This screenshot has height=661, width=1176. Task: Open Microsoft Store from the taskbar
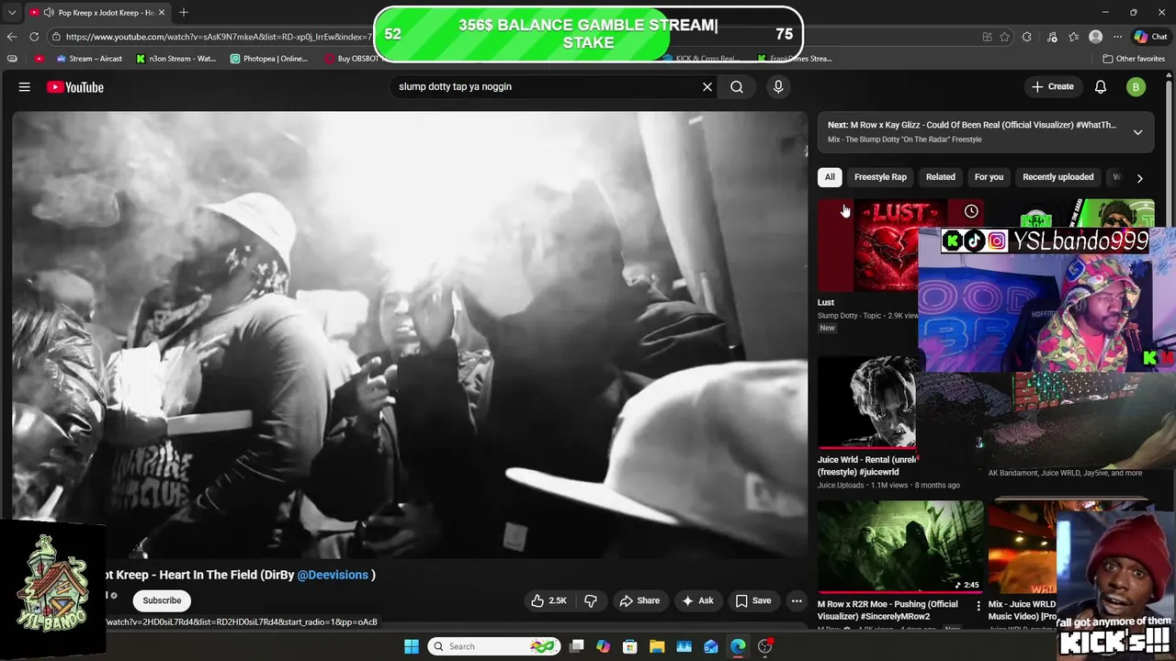[x=630, y=646]
